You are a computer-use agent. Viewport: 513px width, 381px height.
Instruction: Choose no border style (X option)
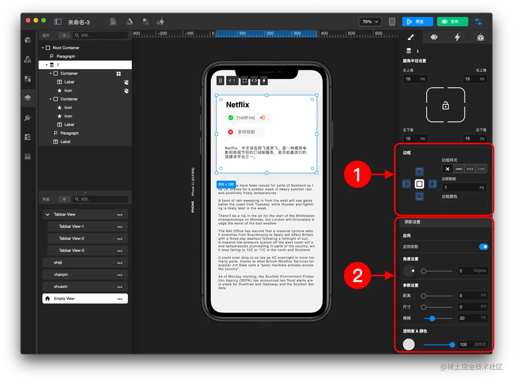(448, 169)
